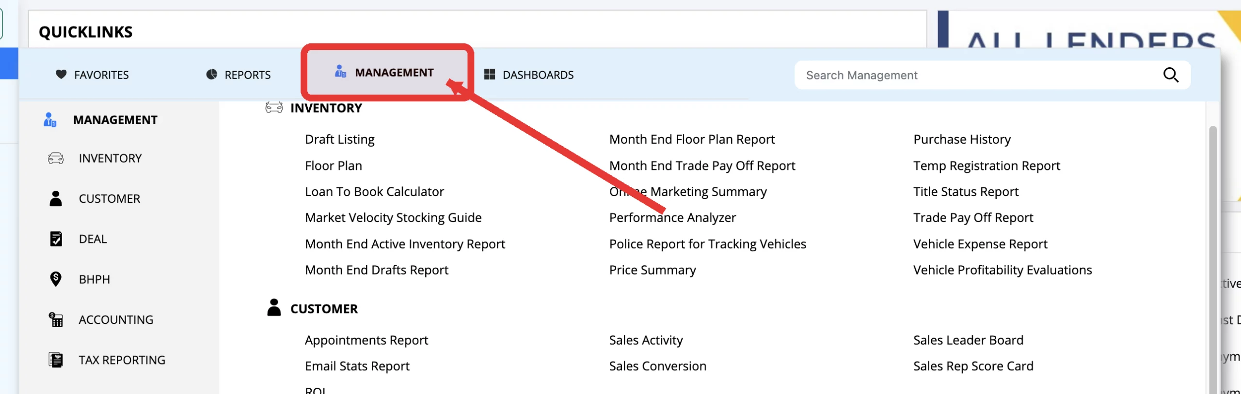This screenshot has height=394, width=1241.
Task: Click the document icon beside Tax Reporting
Action: 56,360
